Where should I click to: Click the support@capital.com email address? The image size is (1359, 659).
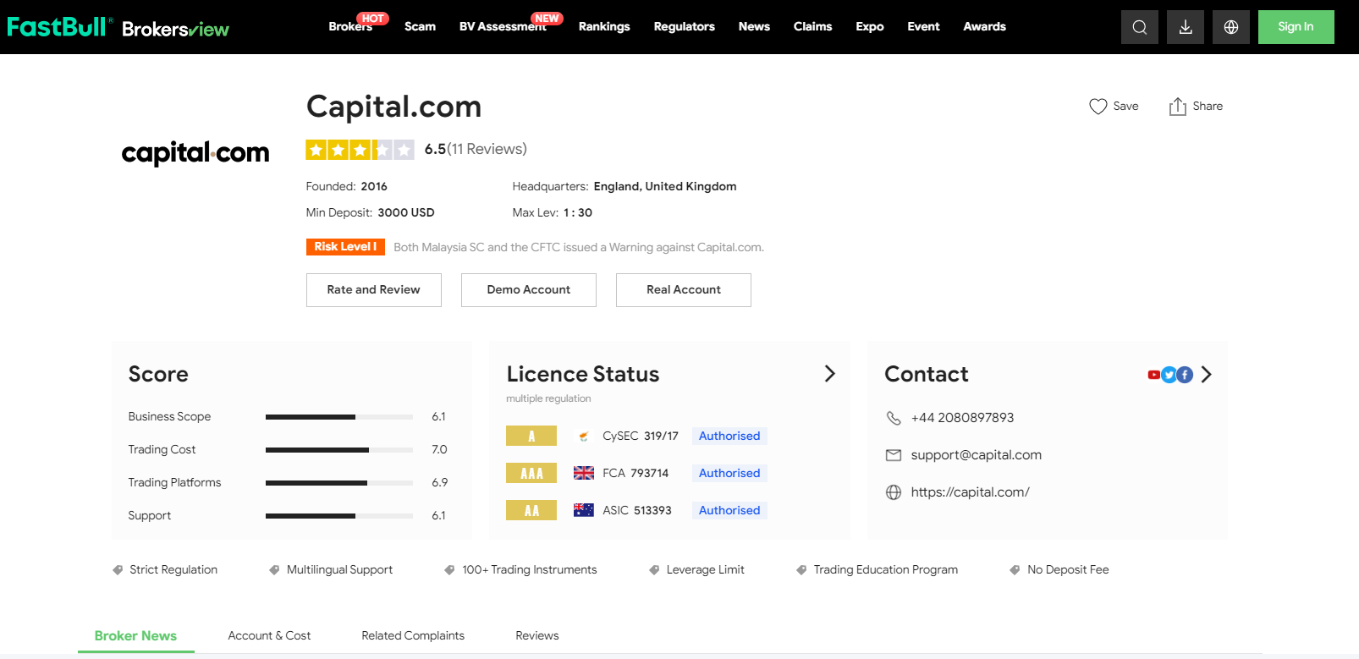[x=977, y=455]
